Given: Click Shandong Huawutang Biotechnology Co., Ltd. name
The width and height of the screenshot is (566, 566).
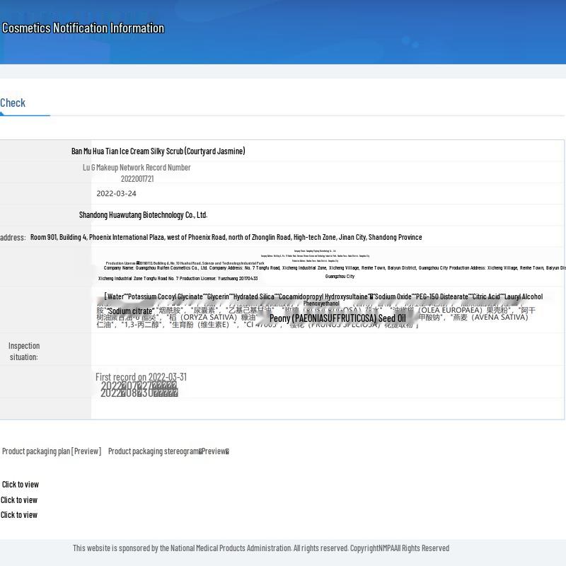Looking at the screenshot, I should point(143,215).
